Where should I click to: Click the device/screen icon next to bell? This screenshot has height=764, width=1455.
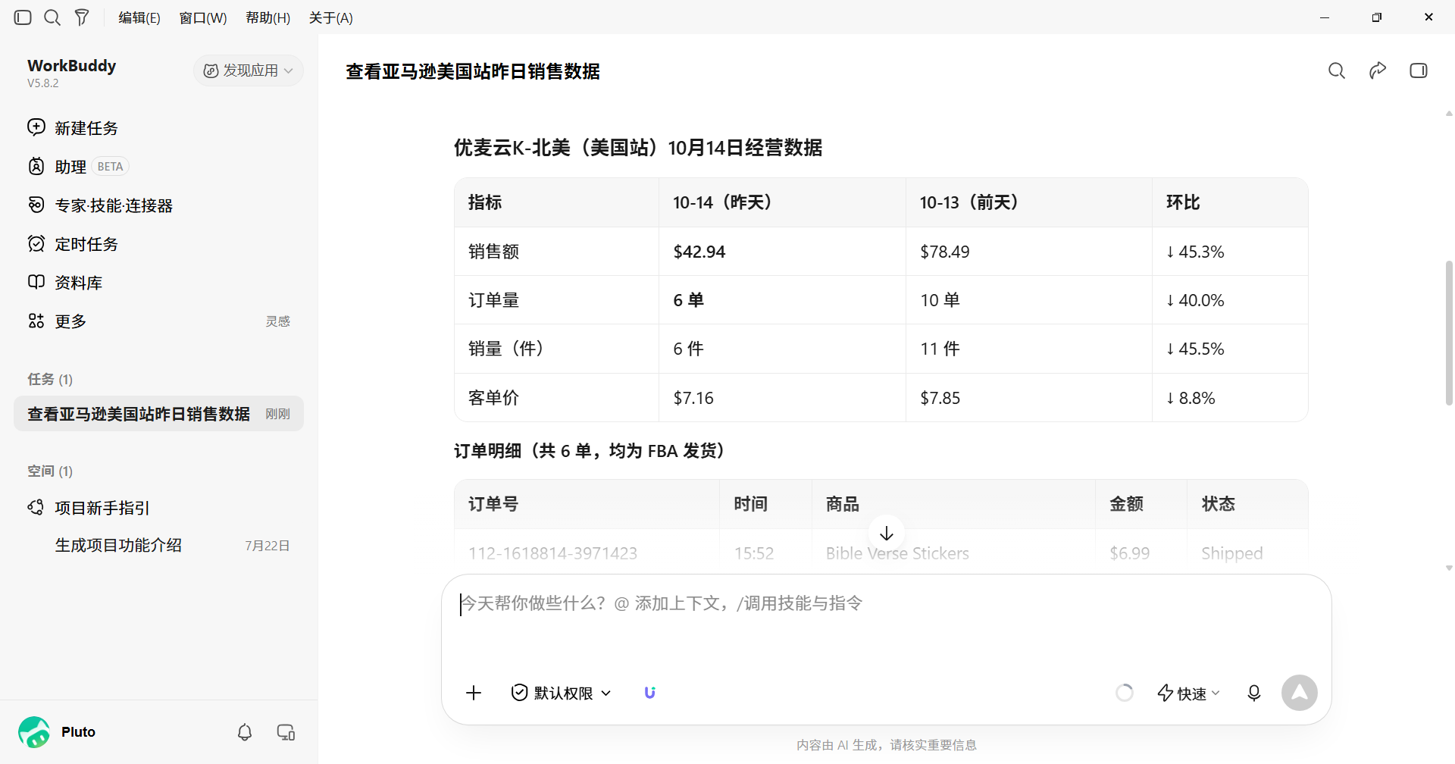[286, 732]
